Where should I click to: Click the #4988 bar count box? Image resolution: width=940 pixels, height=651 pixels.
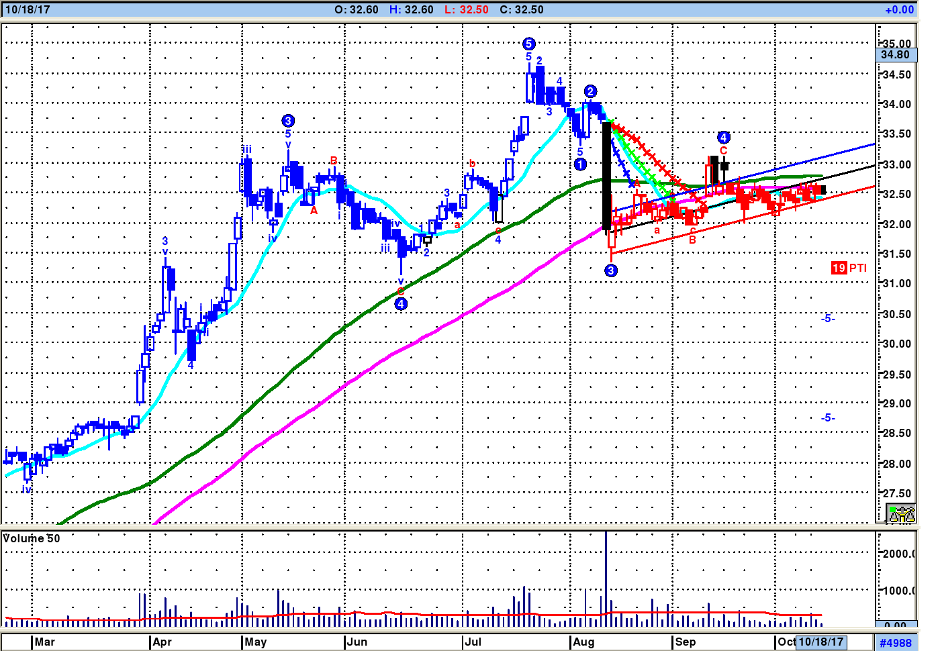(x=896, y=642)
